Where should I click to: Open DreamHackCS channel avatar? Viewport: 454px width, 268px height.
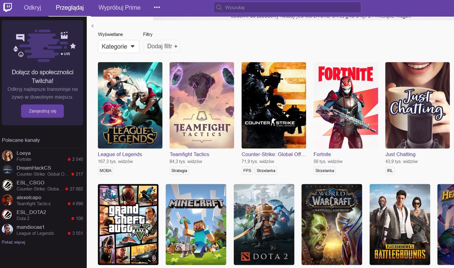[x=7, y=171]
